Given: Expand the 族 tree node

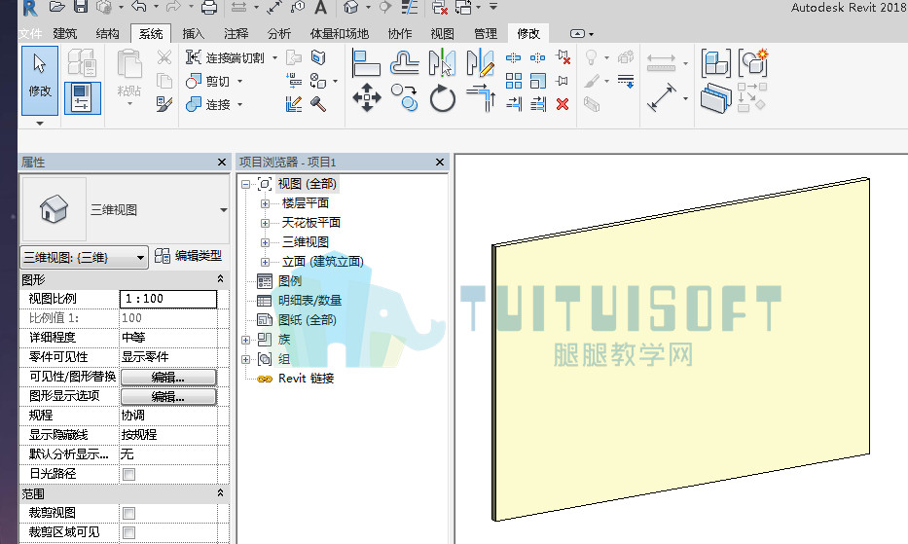Looking at the screenshot, I should 245,340.
